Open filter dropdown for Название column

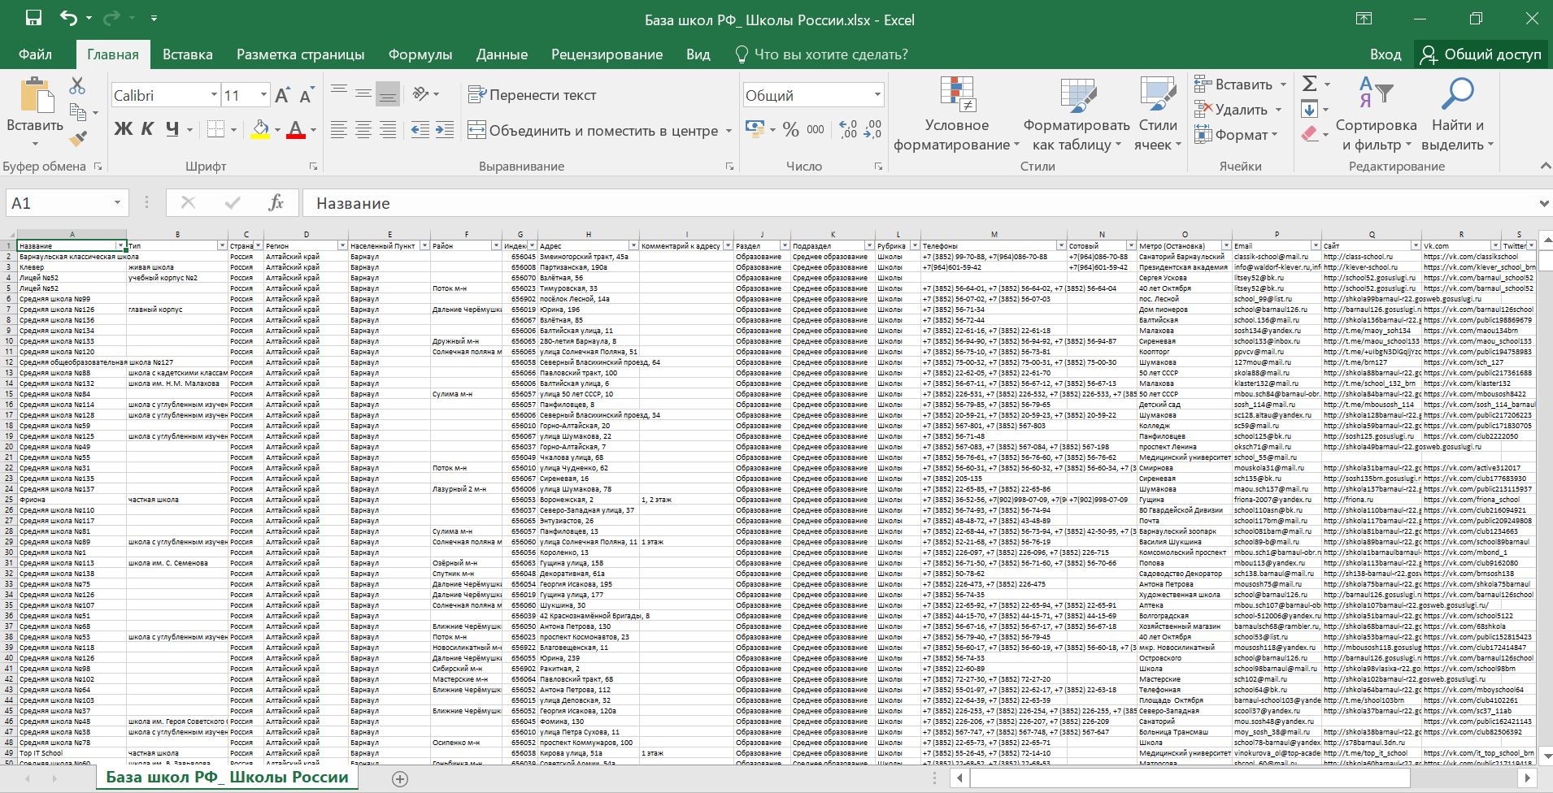pos(121,245)
